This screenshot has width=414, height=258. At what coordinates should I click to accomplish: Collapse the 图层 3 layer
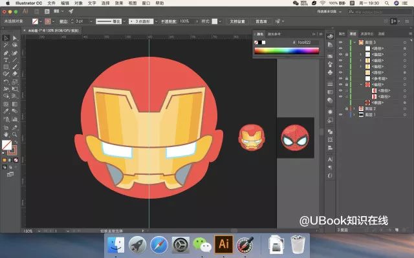click(354, 43)
